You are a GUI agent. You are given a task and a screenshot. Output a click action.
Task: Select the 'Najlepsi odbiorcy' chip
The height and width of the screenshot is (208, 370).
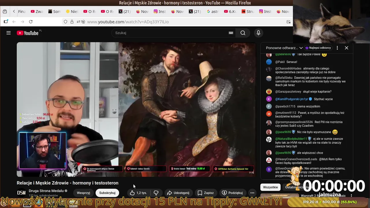pos(318,48)
